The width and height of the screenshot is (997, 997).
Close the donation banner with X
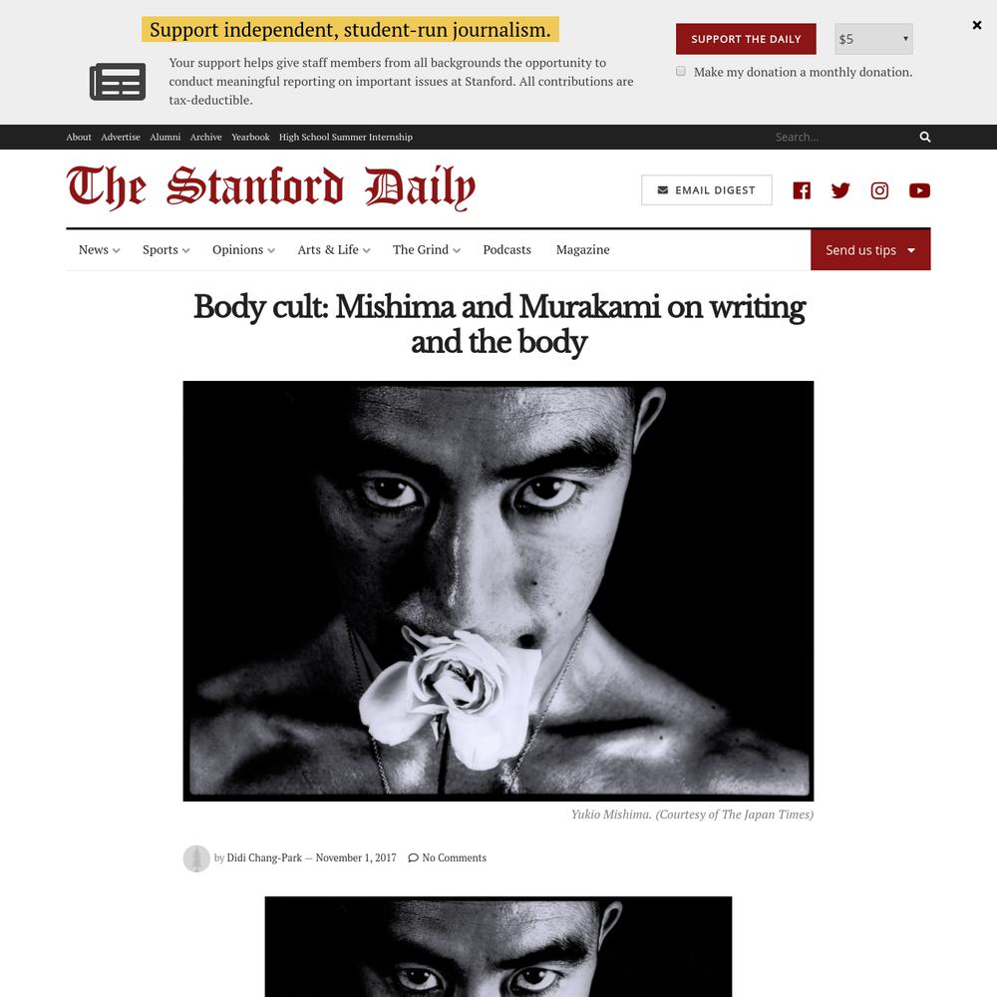coord(977,25)
